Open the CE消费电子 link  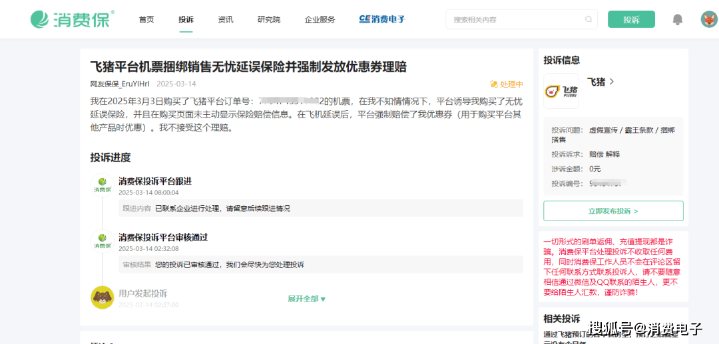pos(382,19)
